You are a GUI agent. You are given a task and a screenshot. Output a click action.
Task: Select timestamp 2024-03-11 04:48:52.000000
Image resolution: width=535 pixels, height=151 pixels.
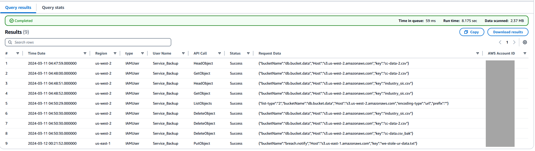52,94
